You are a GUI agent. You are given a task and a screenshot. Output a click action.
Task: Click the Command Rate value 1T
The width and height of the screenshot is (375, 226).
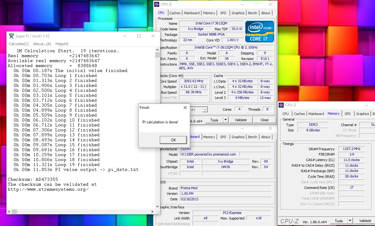[351, 187]
